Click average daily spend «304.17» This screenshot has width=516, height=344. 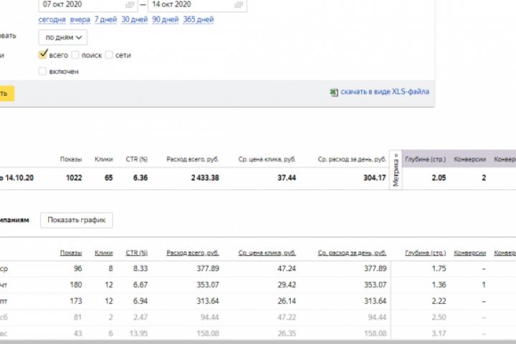click(x=375, y=178)
